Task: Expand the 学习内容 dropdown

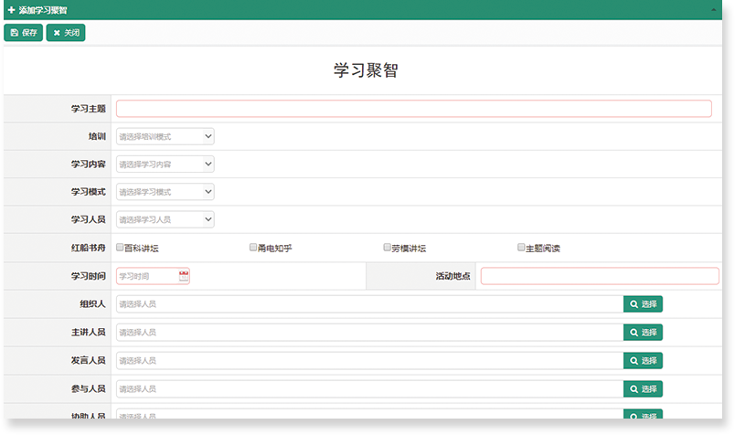Action: click(165, 164)
